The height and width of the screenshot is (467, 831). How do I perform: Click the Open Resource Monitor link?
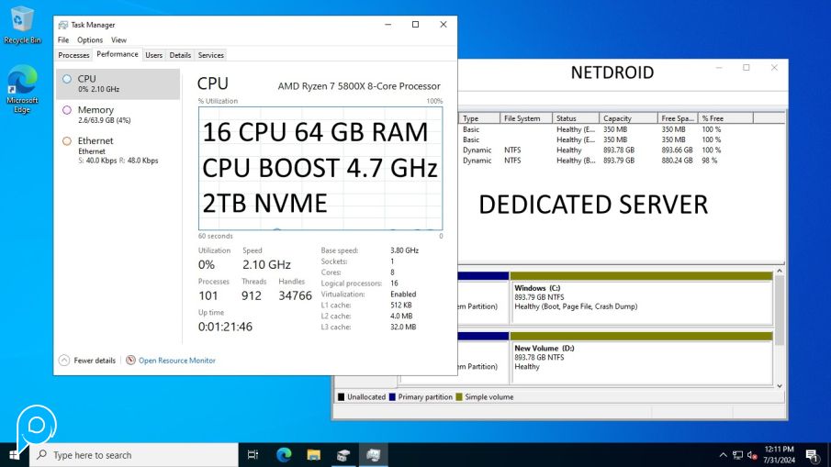click(x=176, y=361)
